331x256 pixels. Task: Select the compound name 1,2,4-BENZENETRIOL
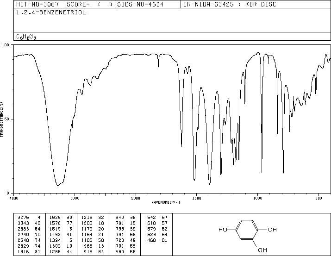(x=51, y=12)
